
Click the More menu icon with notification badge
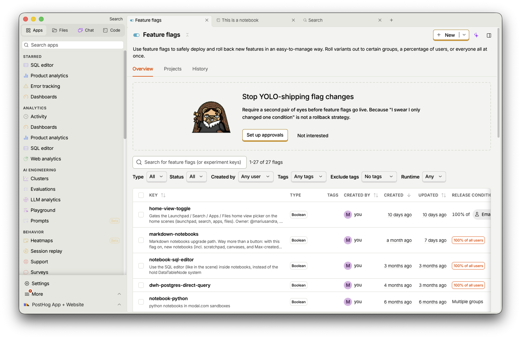[x=27, y=294]
